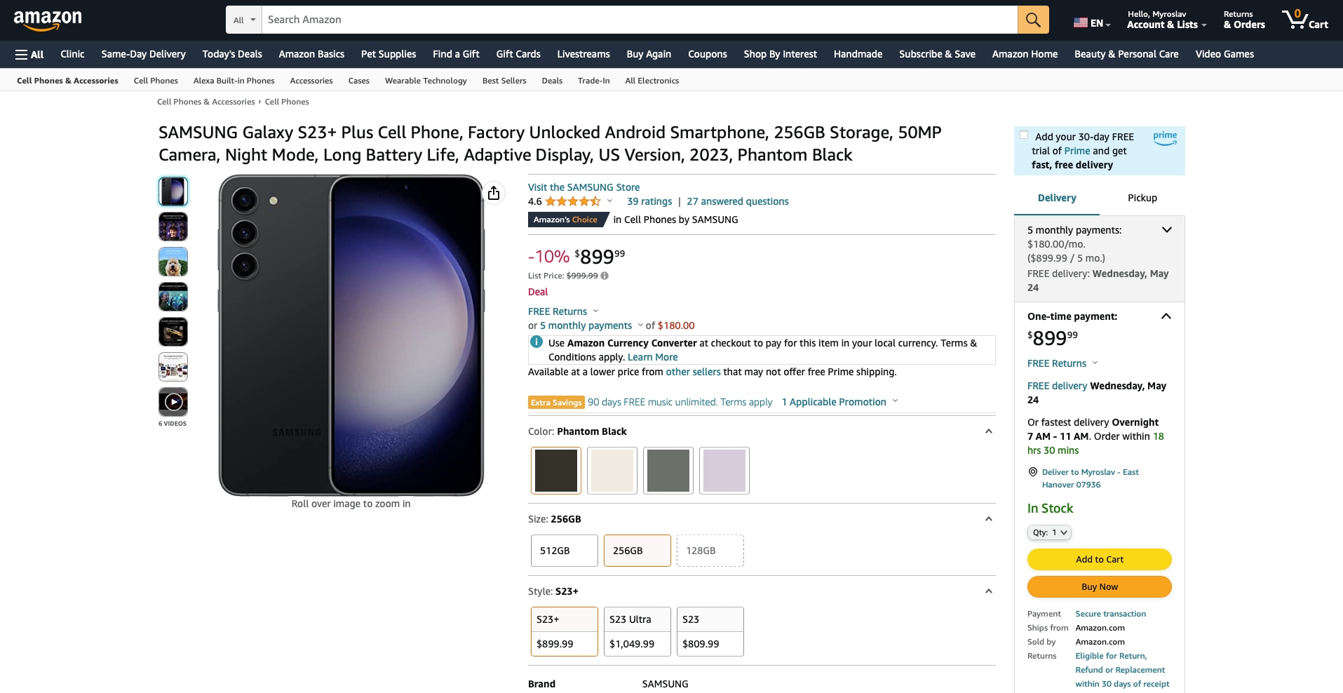1343x693 pixels.
Task: Click the share icon beside product image
Action: (x=494, y=193)
